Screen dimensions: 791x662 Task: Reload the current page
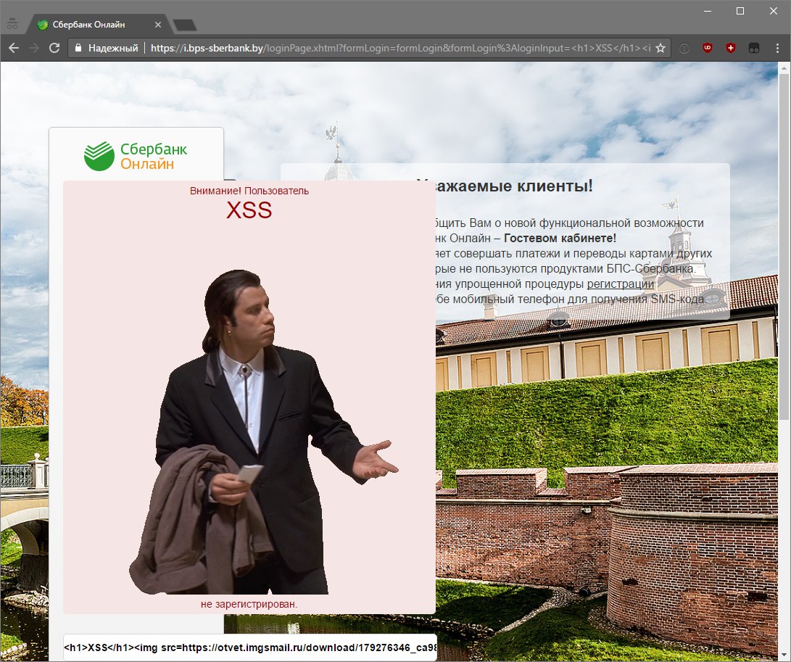(54, 48)
